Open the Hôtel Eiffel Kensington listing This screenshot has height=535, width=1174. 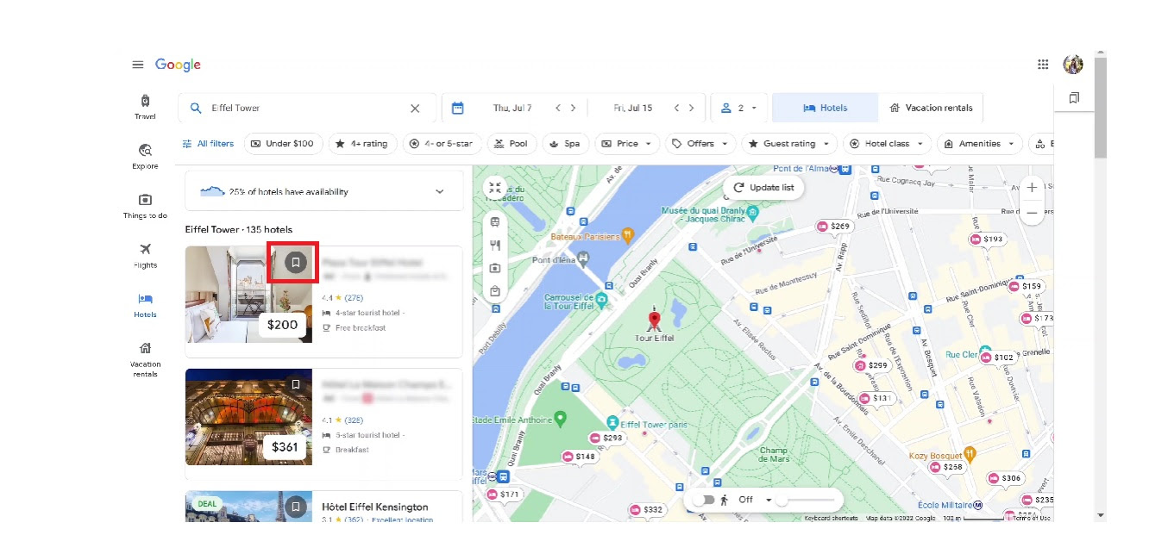(x=375, y=507)
